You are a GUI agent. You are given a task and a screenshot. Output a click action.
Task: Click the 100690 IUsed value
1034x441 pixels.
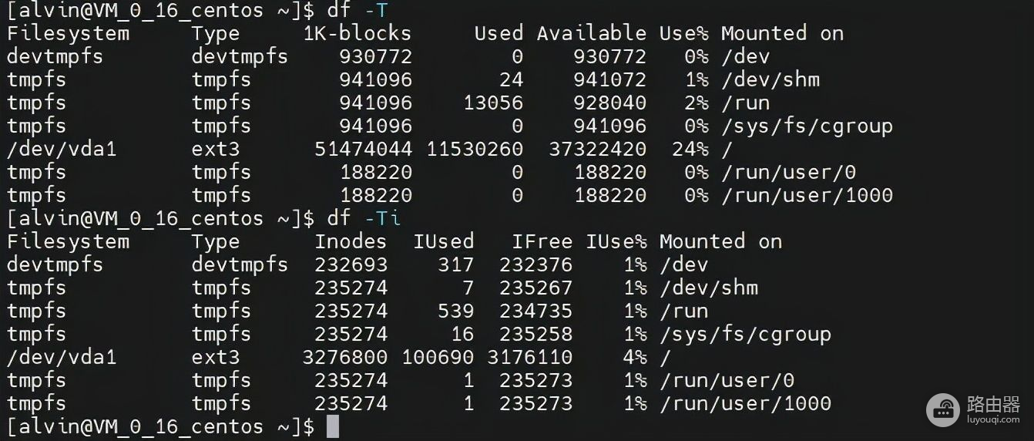pos(437,357)
